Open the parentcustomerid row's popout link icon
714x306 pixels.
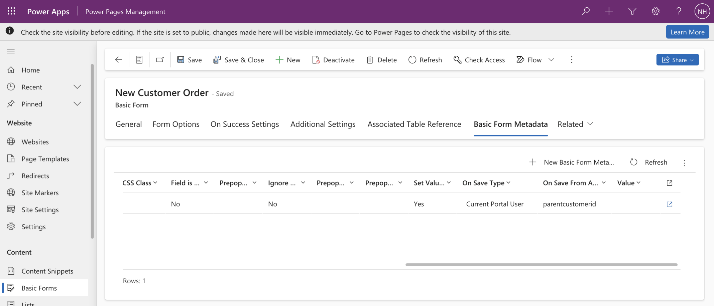[x=669, y=204]
